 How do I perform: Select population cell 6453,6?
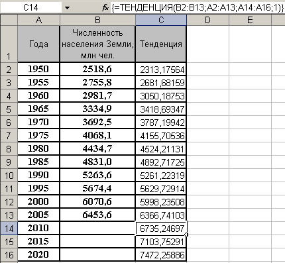pos(97,215)
